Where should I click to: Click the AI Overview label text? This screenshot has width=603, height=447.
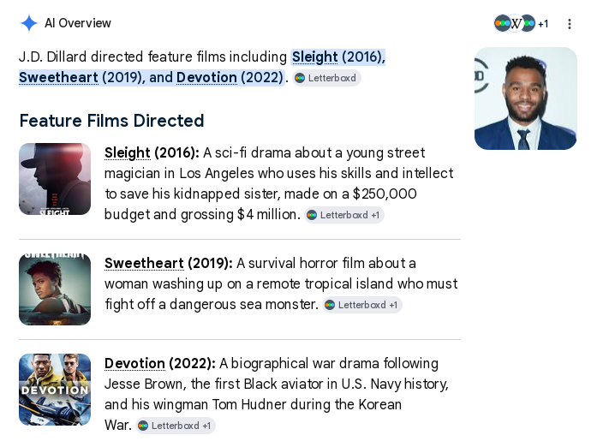pyautogui.click(x=78, y=23)
